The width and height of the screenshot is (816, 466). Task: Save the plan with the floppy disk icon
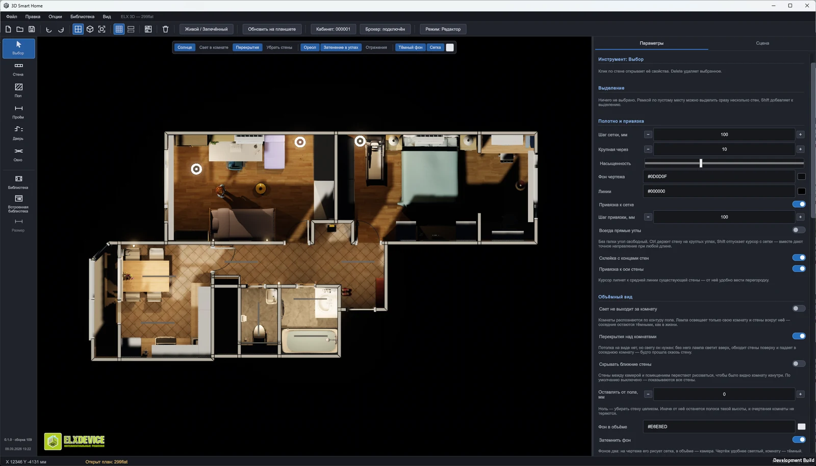32,29
